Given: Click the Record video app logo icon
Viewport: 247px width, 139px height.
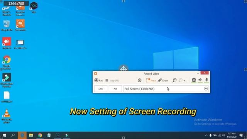Looking at the screenshot, I should coord(96,74).
